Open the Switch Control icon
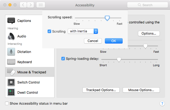The height and width of the screenshot is (110, 170). 11,82
